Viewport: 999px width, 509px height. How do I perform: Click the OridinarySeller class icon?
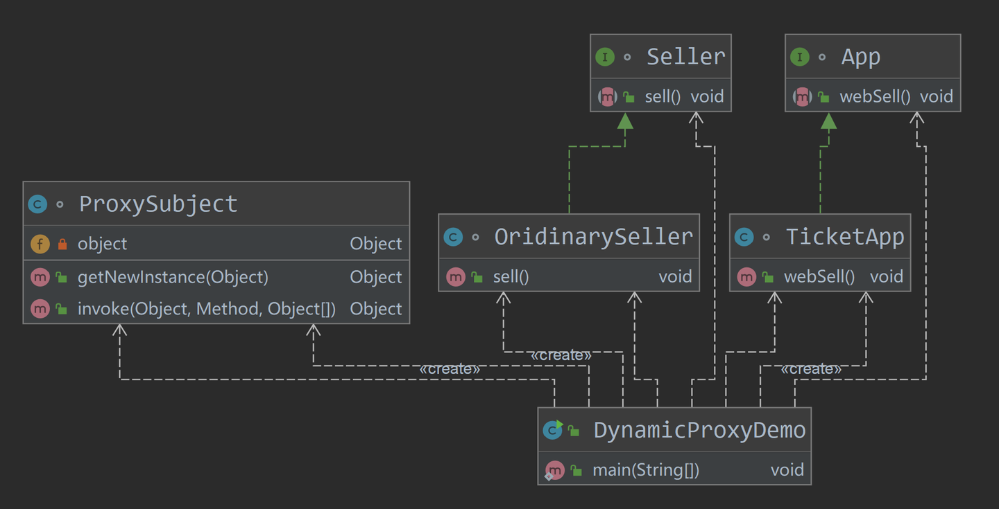453,236
